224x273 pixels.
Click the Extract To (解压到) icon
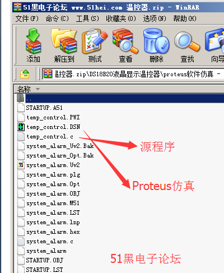tap(64, 45)
